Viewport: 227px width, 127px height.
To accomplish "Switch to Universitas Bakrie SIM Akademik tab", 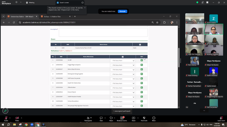I will [x=22, y=17].
